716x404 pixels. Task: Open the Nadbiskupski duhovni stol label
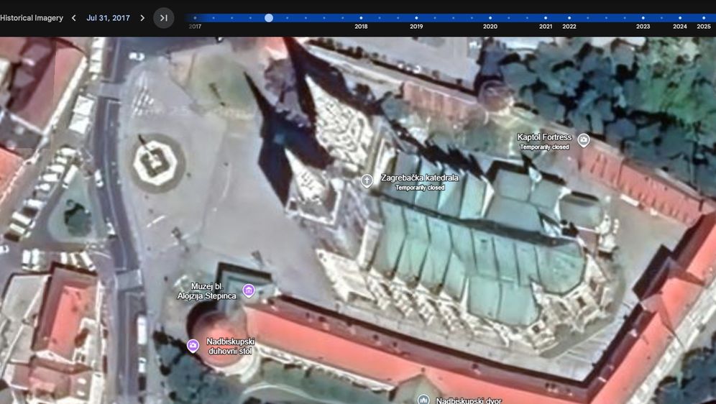click(231, 346)
